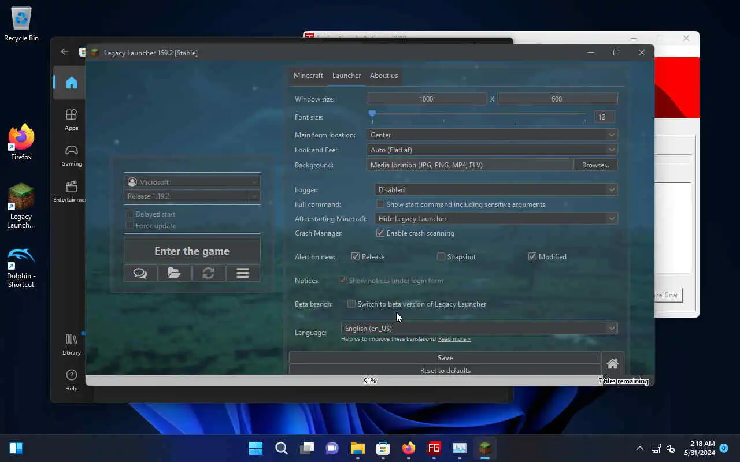Select the Launcher settings tab

346,76
